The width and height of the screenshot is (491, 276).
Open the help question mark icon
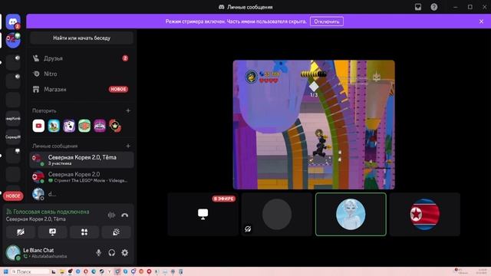pyautogui.click(x=434, y=7)
